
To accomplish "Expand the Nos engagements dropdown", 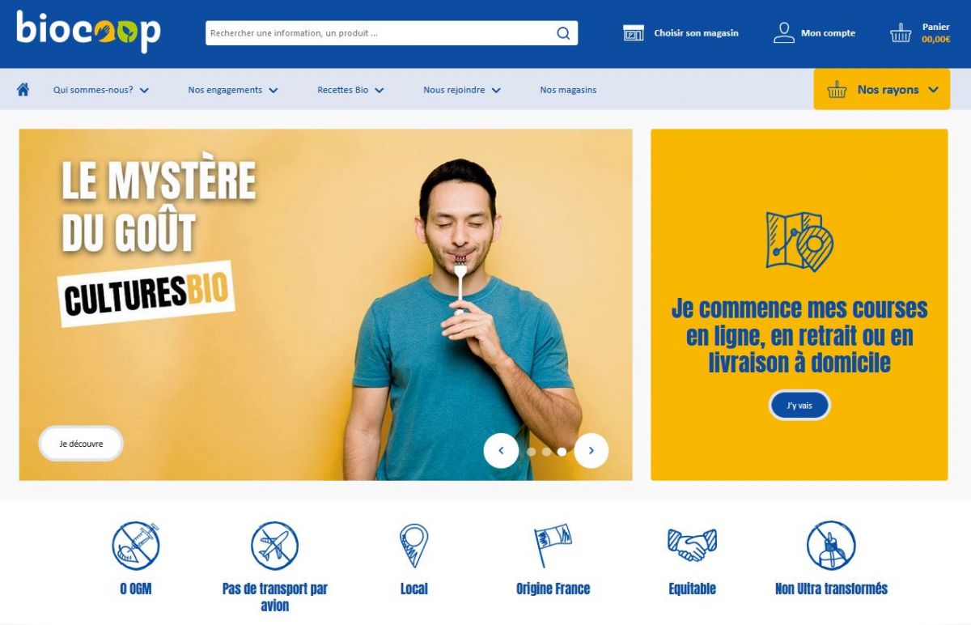I will click(233, 90).
